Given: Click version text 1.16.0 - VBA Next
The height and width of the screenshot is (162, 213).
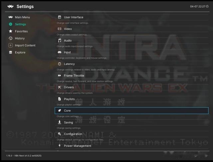Looking at the screenshot, I should pyautogui.click(x=24, y=156).
